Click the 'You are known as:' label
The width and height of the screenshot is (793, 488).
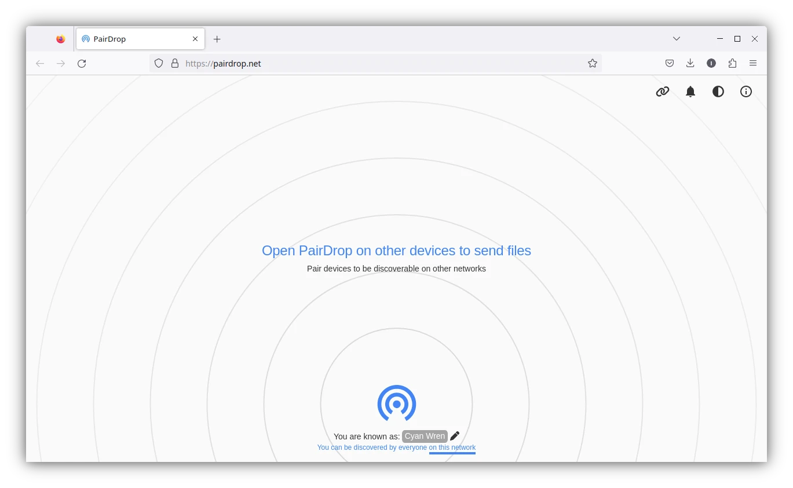pyautogui.click(x=367, y=436)
